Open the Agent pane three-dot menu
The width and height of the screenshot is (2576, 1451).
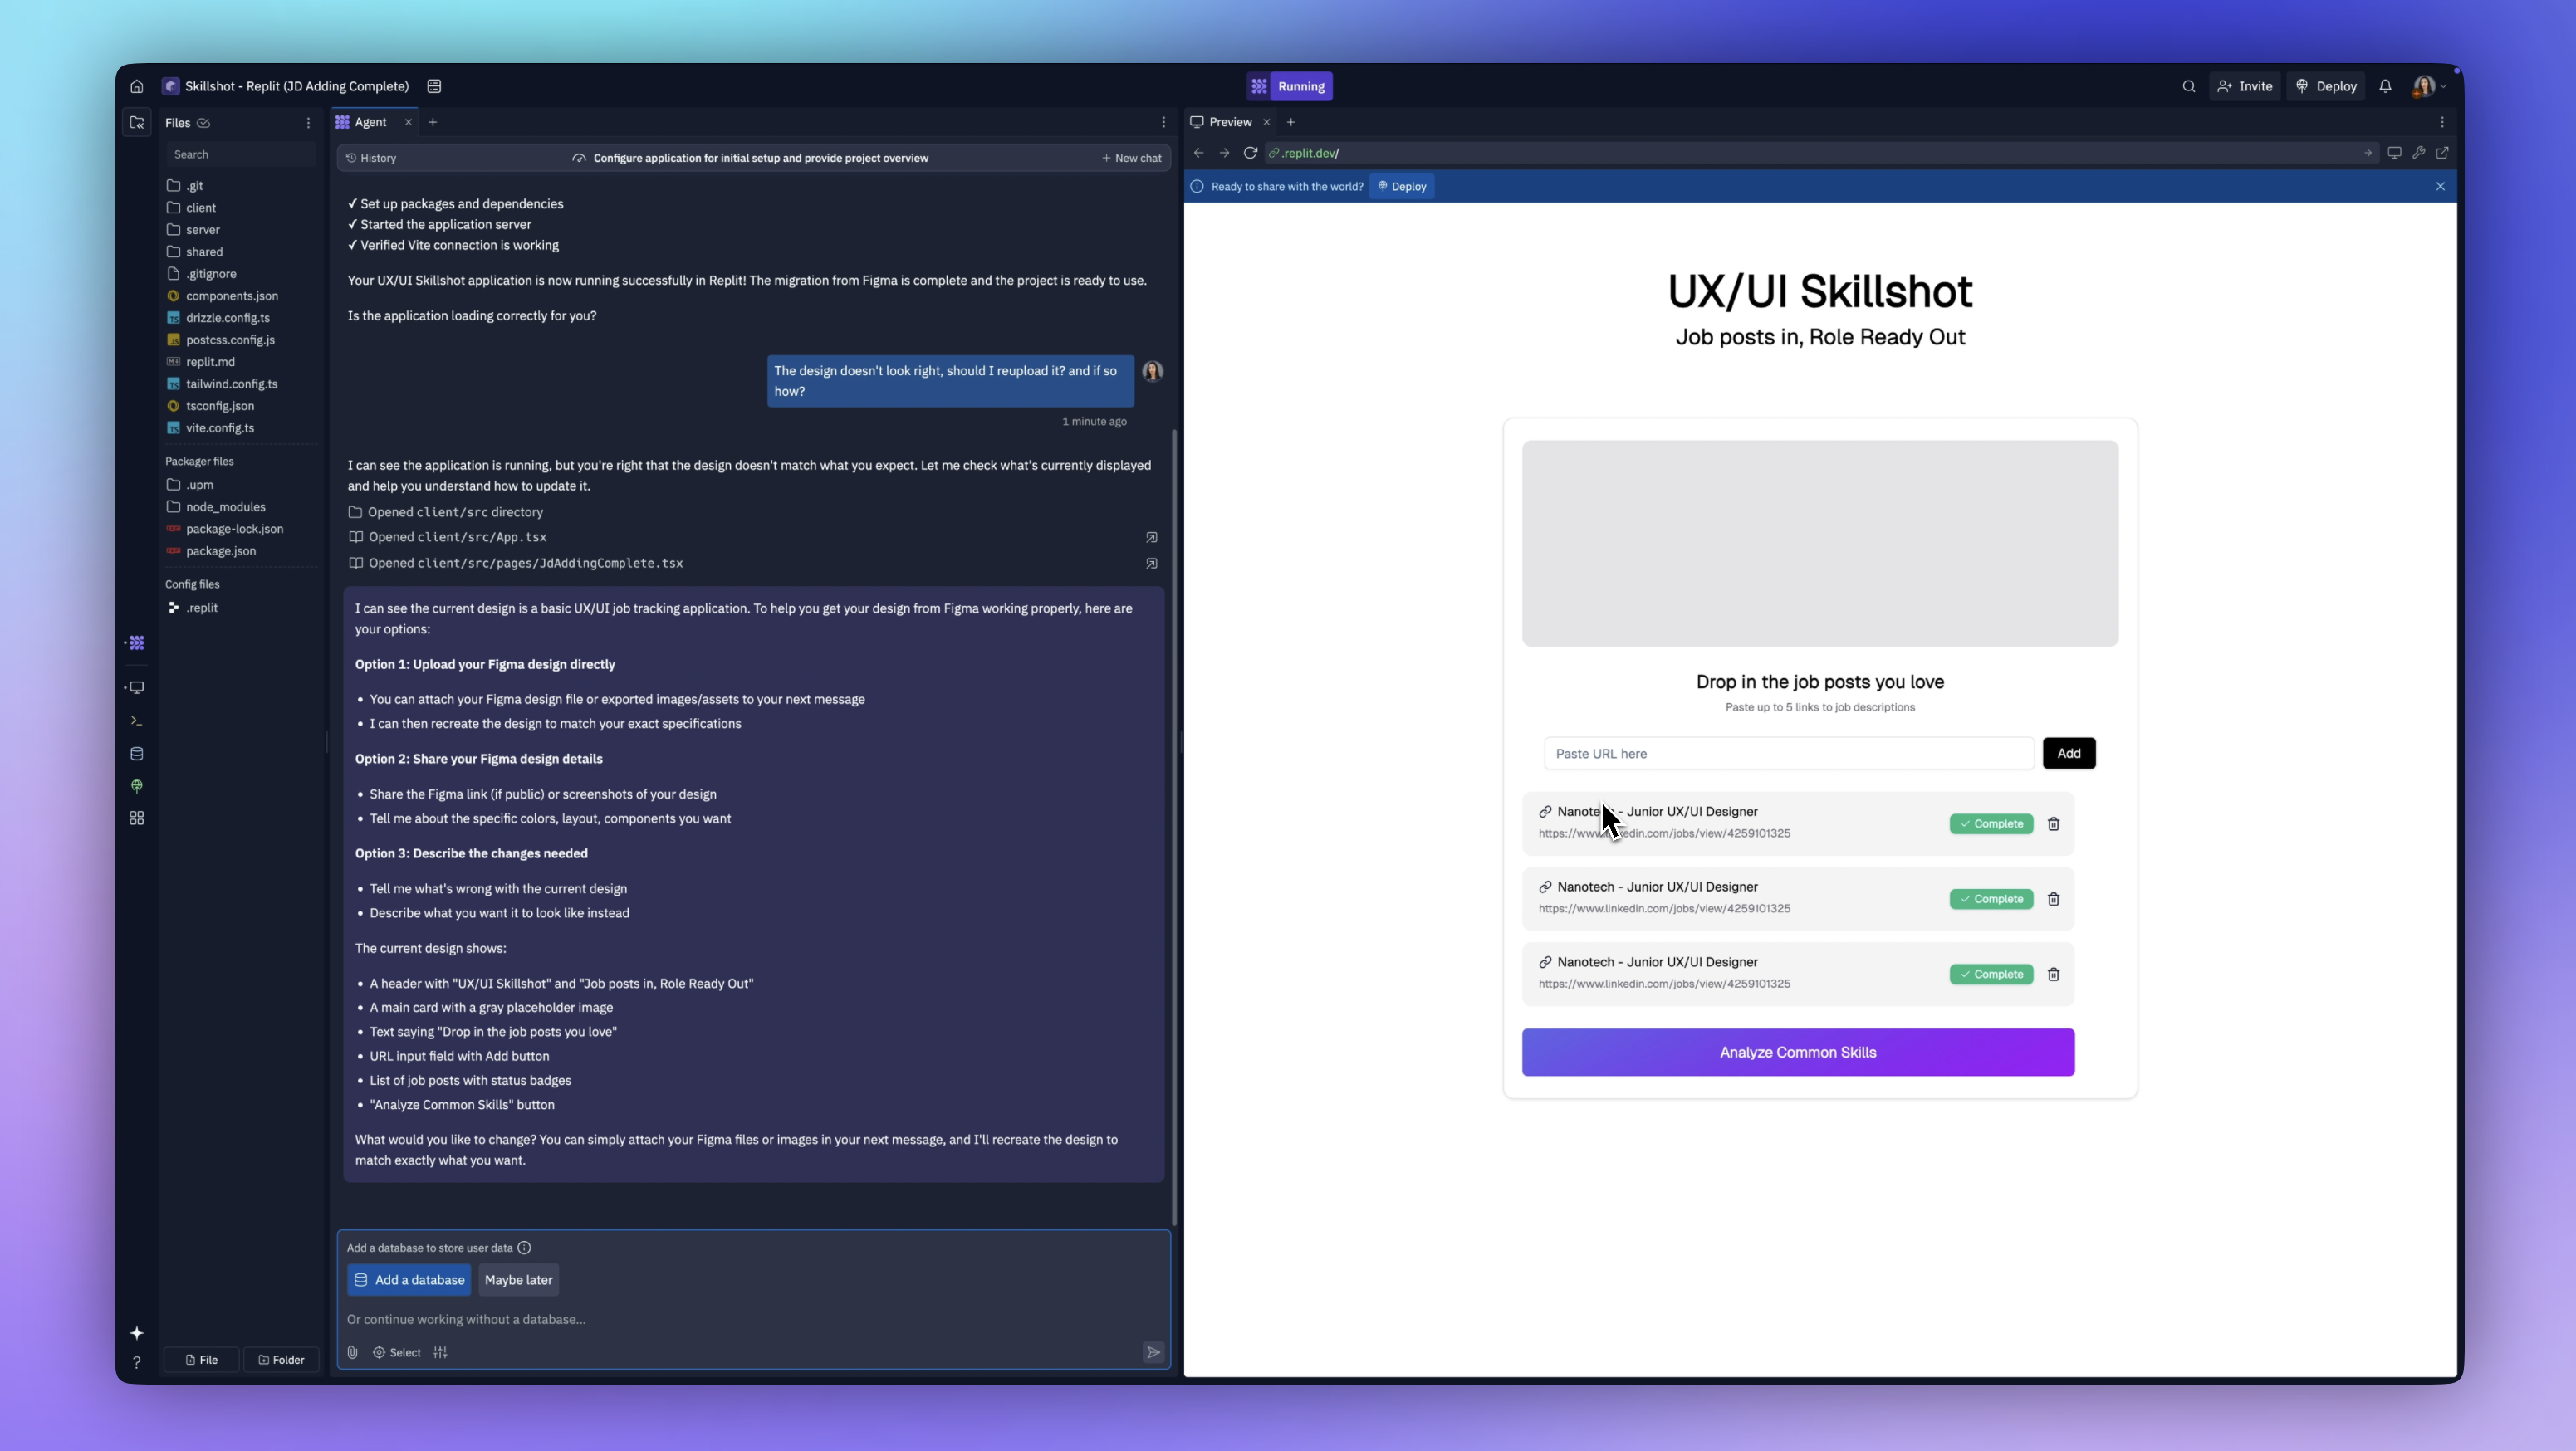click(1163, 122)
